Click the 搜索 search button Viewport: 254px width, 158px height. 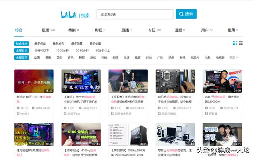click(x=186, y=14)
